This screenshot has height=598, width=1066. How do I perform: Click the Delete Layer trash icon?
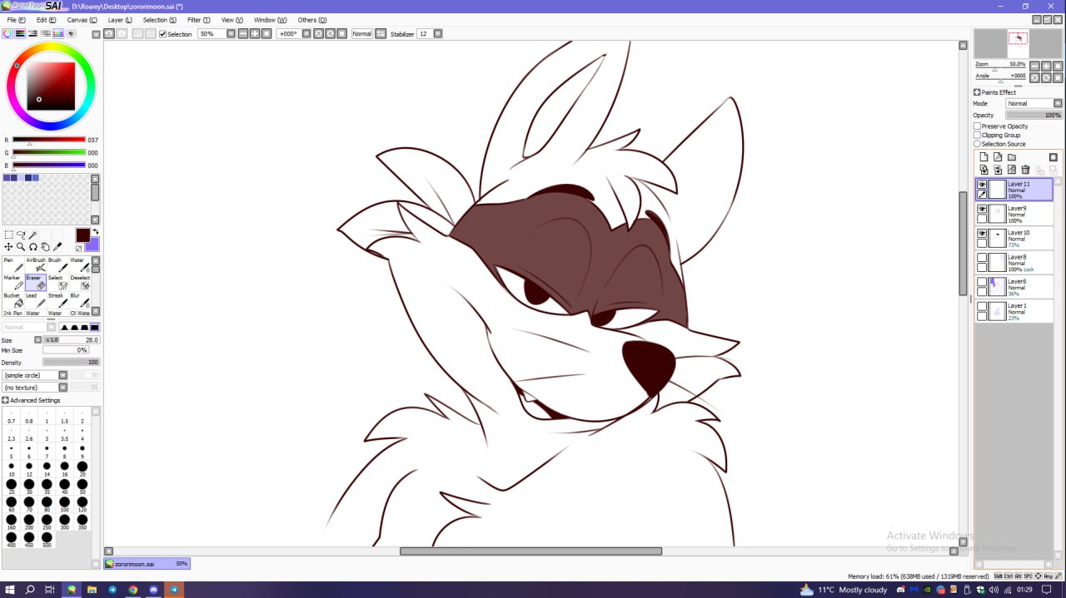(1025, 170)
